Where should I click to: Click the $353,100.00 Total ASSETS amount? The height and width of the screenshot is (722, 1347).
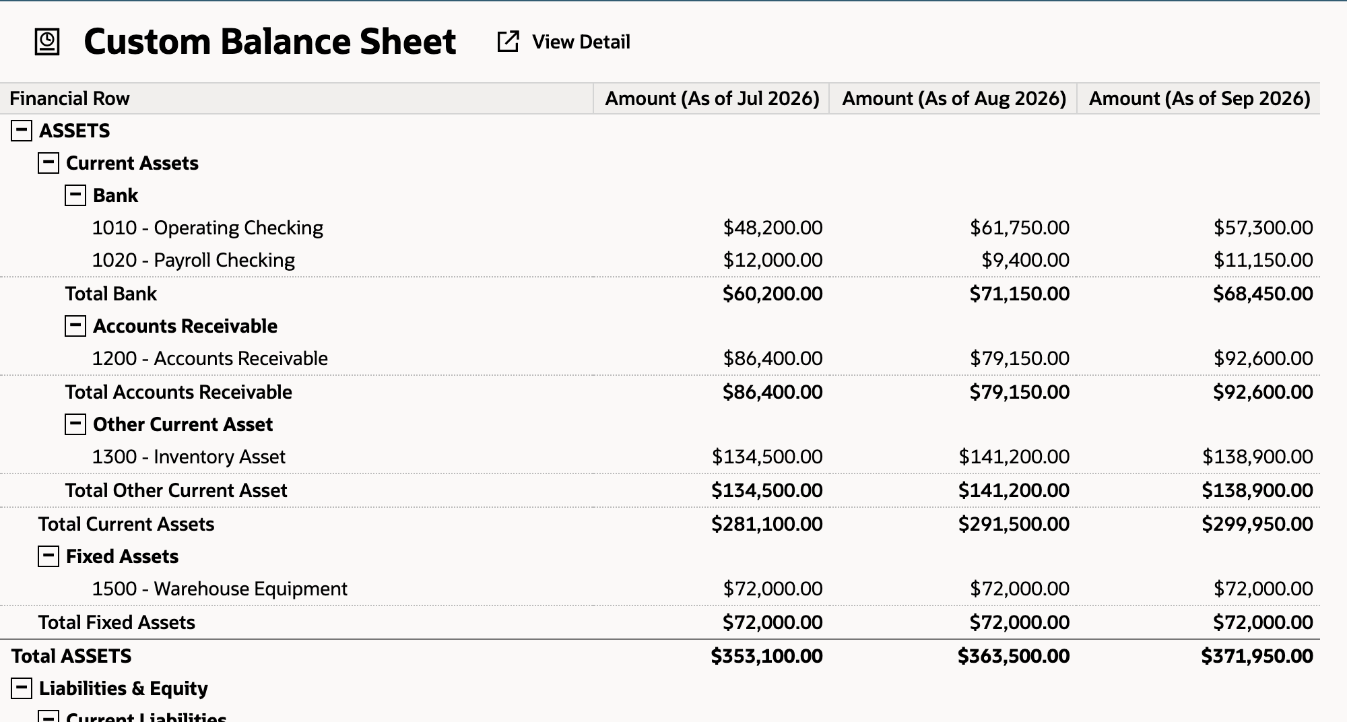tap(767, 656)
